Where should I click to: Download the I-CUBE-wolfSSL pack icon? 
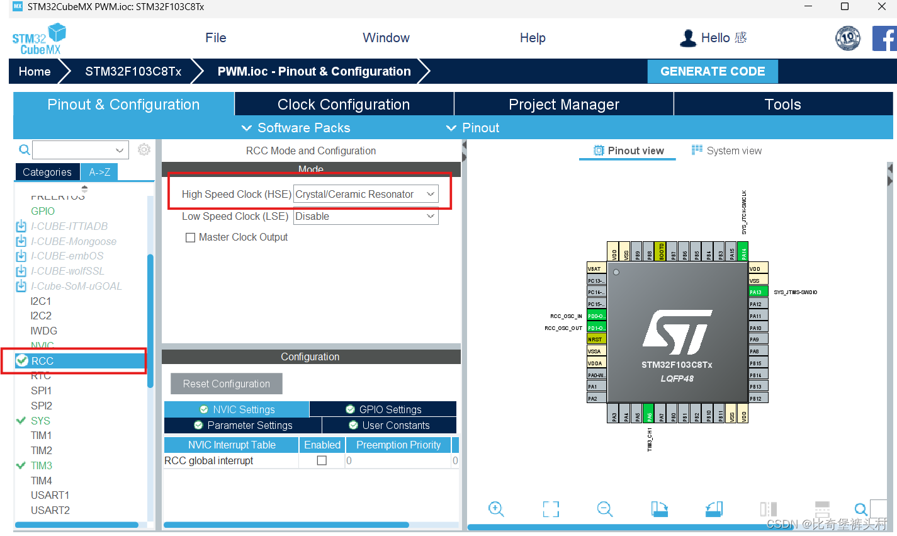pos(21,271)
